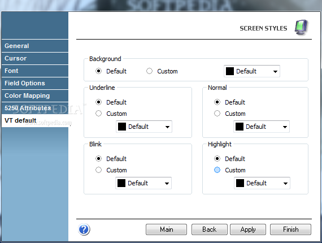Click the Finish button
The image size is (322, 243).
[x=290, y=229]
